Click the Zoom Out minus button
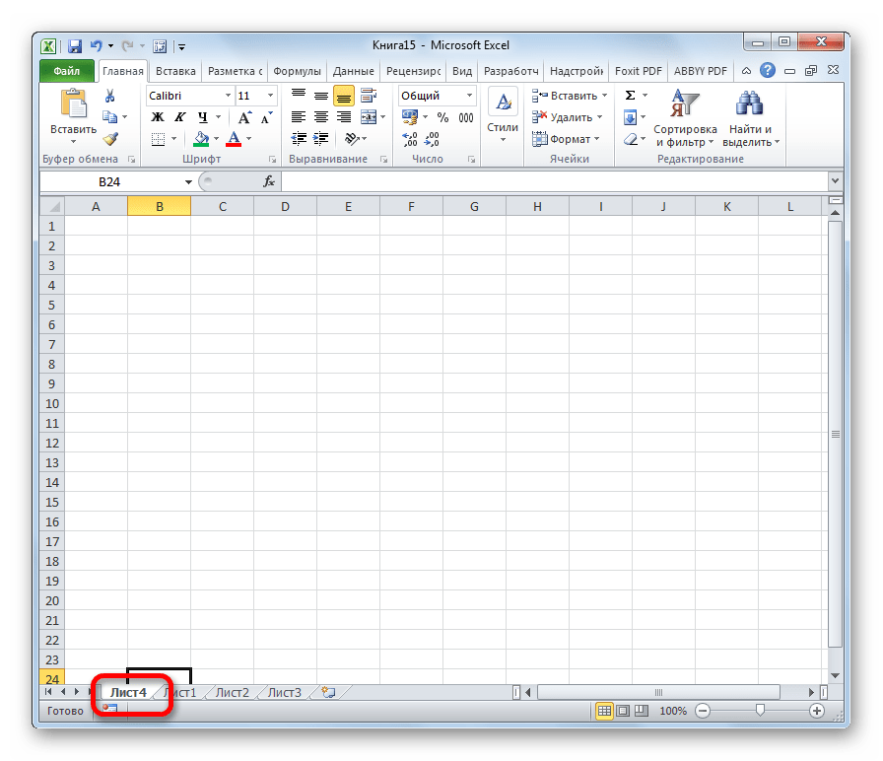883x761 pixels. click(703, 711)
